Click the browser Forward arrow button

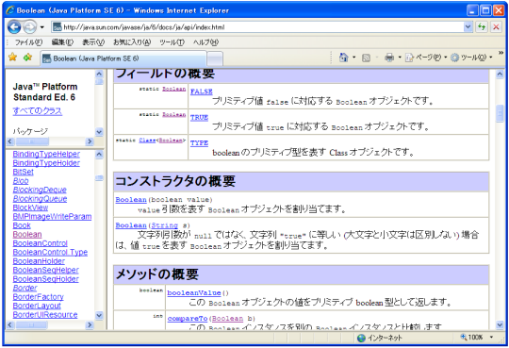tap(29, 27)
